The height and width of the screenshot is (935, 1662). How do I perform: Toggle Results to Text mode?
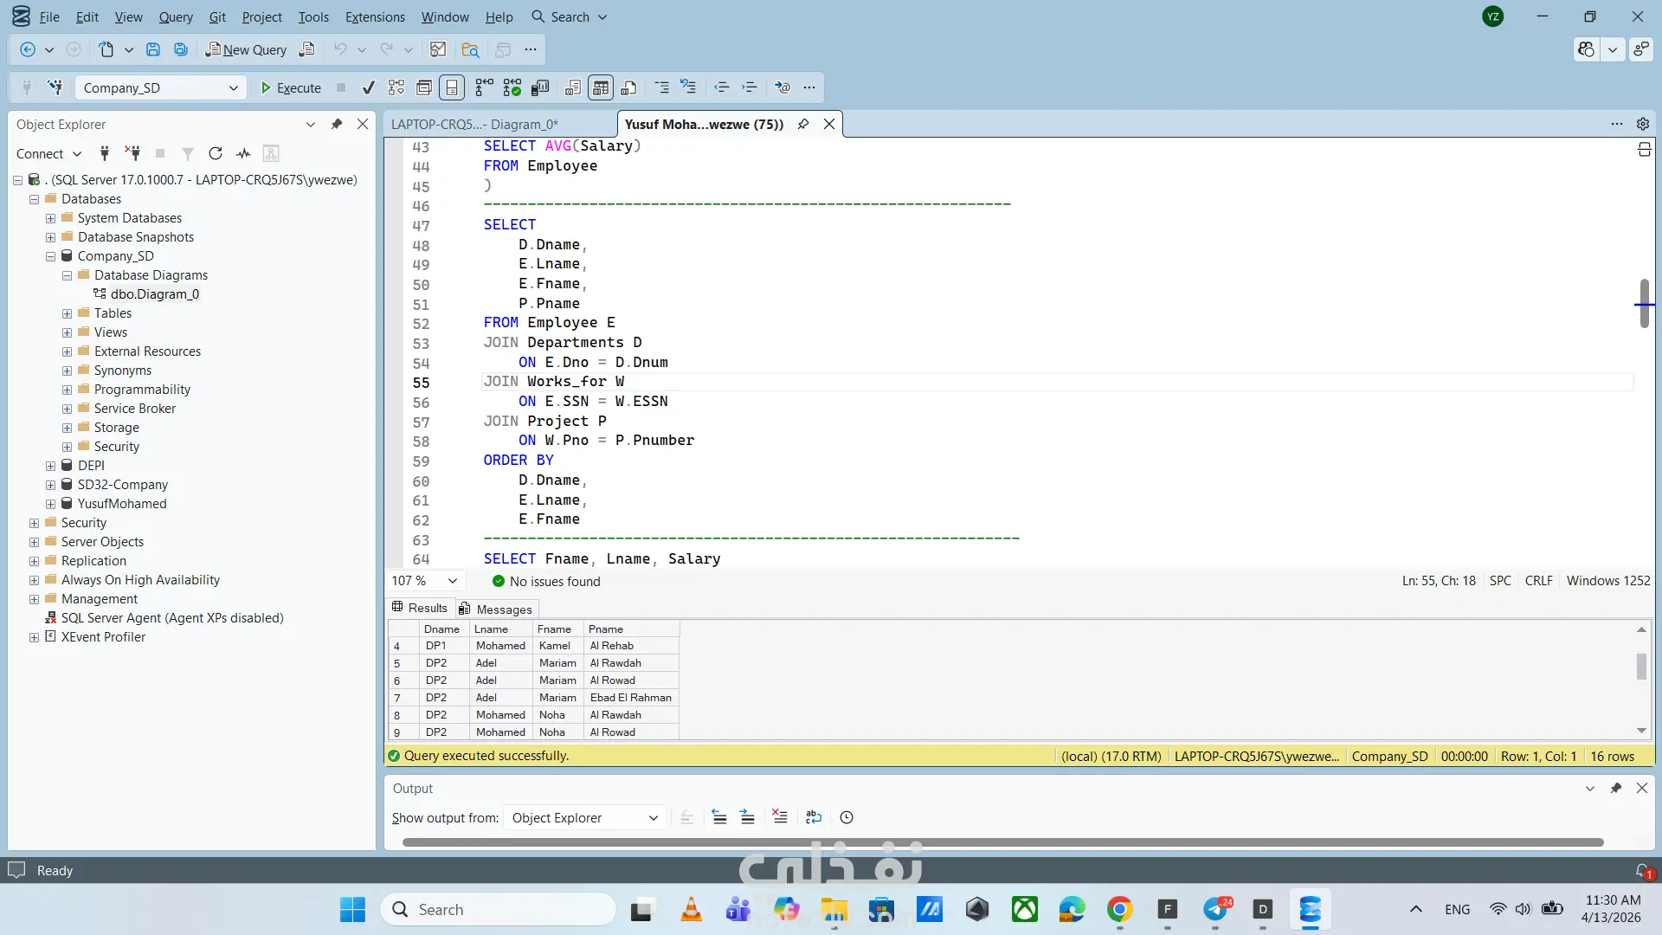click(x=573, y=87)
